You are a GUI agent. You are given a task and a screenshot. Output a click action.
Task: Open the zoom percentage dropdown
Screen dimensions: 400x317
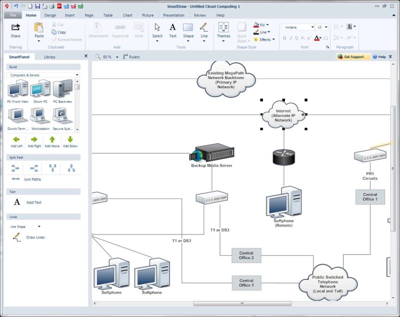coord(117,57)
